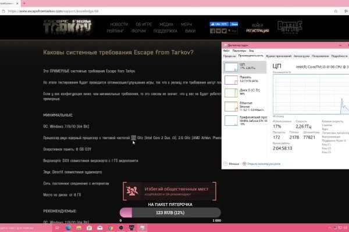Click the browser address bar URL

pos(53,11)
